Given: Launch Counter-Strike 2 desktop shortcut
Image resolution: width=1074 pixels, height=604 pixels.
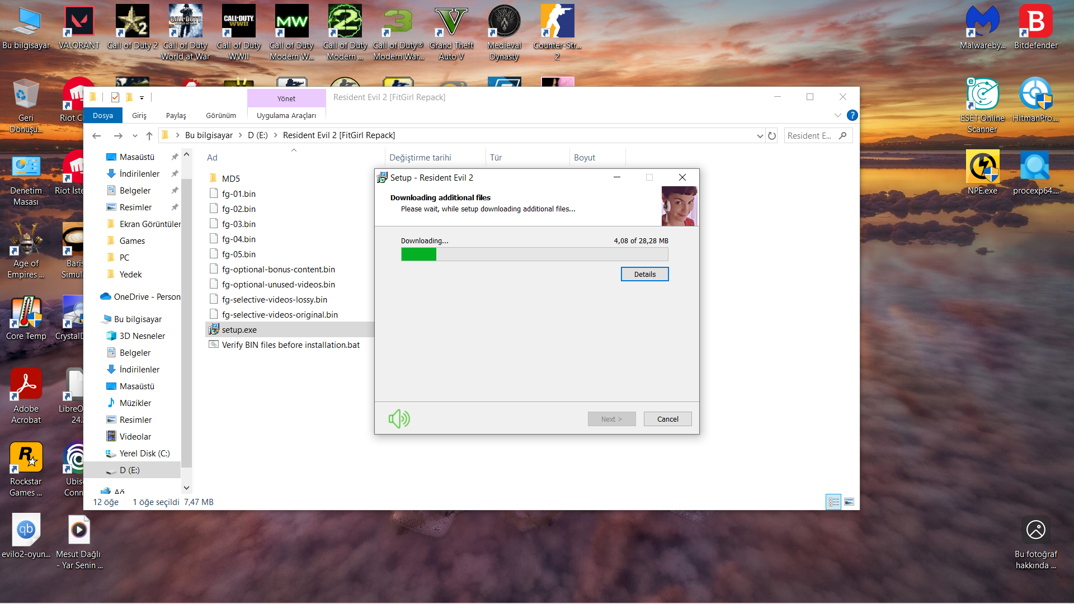Looking at the screenshot, I should tap(557, 32).
